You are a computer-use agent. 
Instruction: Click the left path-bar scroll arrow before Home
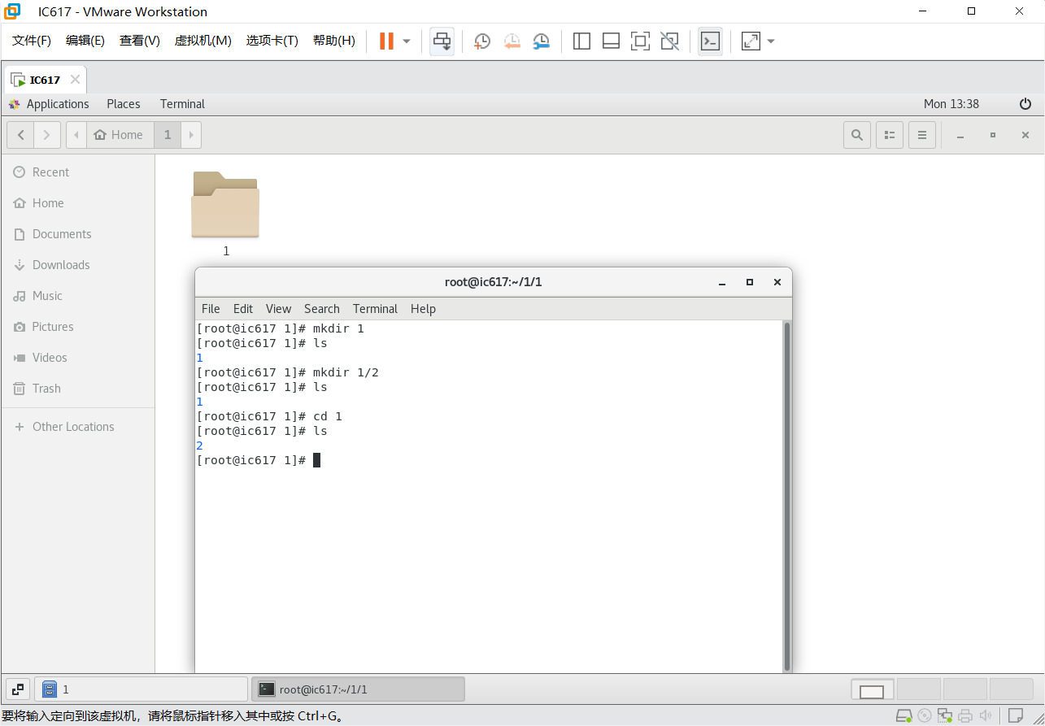tap(76, 135)
